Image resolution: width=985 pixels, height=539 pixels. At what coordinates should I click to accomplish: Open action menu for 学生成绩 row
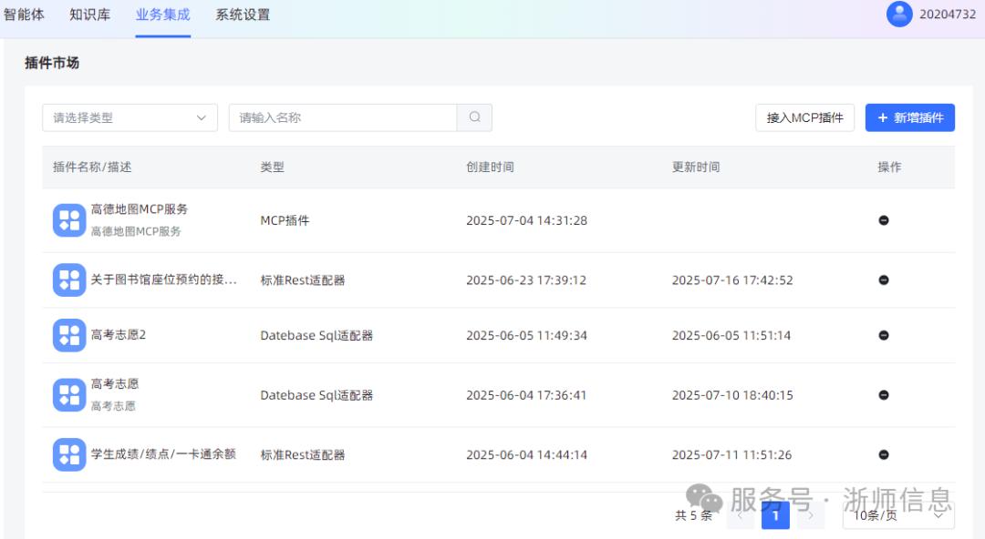click(x=883, y=454)
